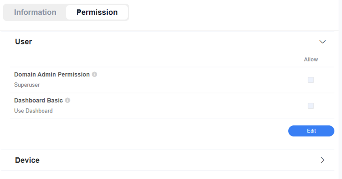The height and width of the screenshot is (179, 342).
Task: Click blank area of the User header row
Action: 174,41
